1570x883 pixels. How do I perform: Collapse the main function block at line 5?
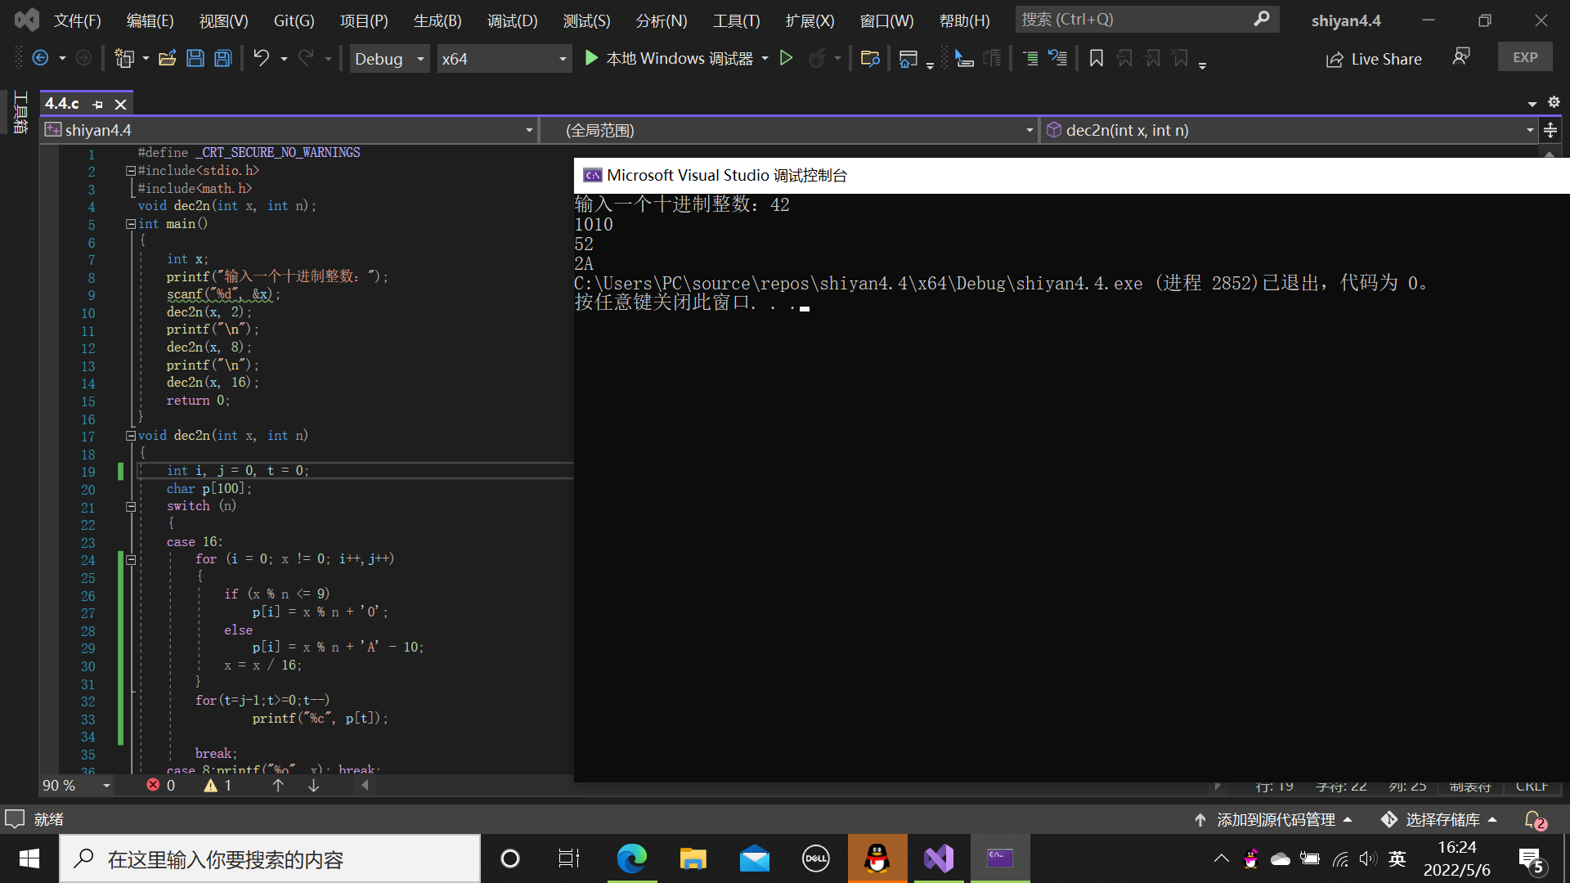click(x=131, y=223)
